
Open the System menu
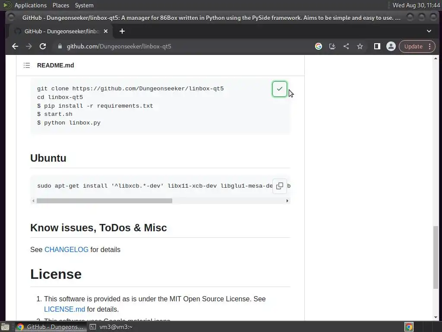84,5
